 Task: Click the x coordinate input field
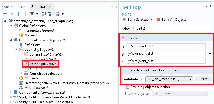(166, 46)
